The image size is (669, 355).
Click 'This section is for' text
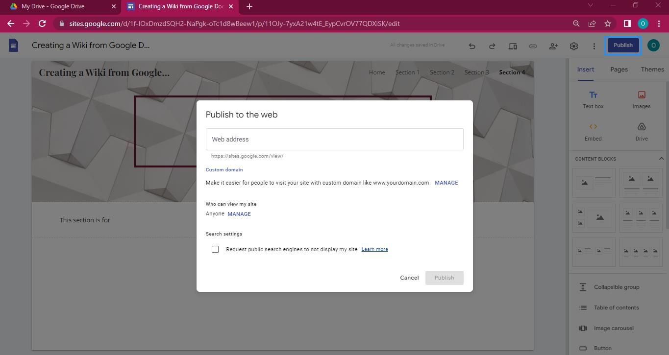click(85, 220)
